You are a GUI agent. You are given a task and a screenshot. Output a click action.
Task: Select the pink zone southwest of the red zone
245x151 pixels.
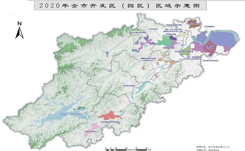point(92,130)
